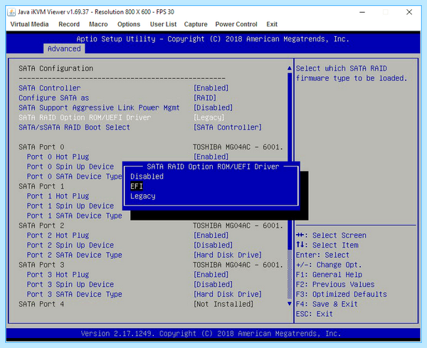Select Port 2 Hot Plug setting
Viewport: 427px width, 348px height.
58,236
